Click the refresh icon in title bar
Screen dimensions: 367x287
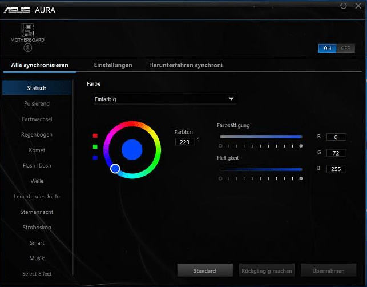[344, 6]
